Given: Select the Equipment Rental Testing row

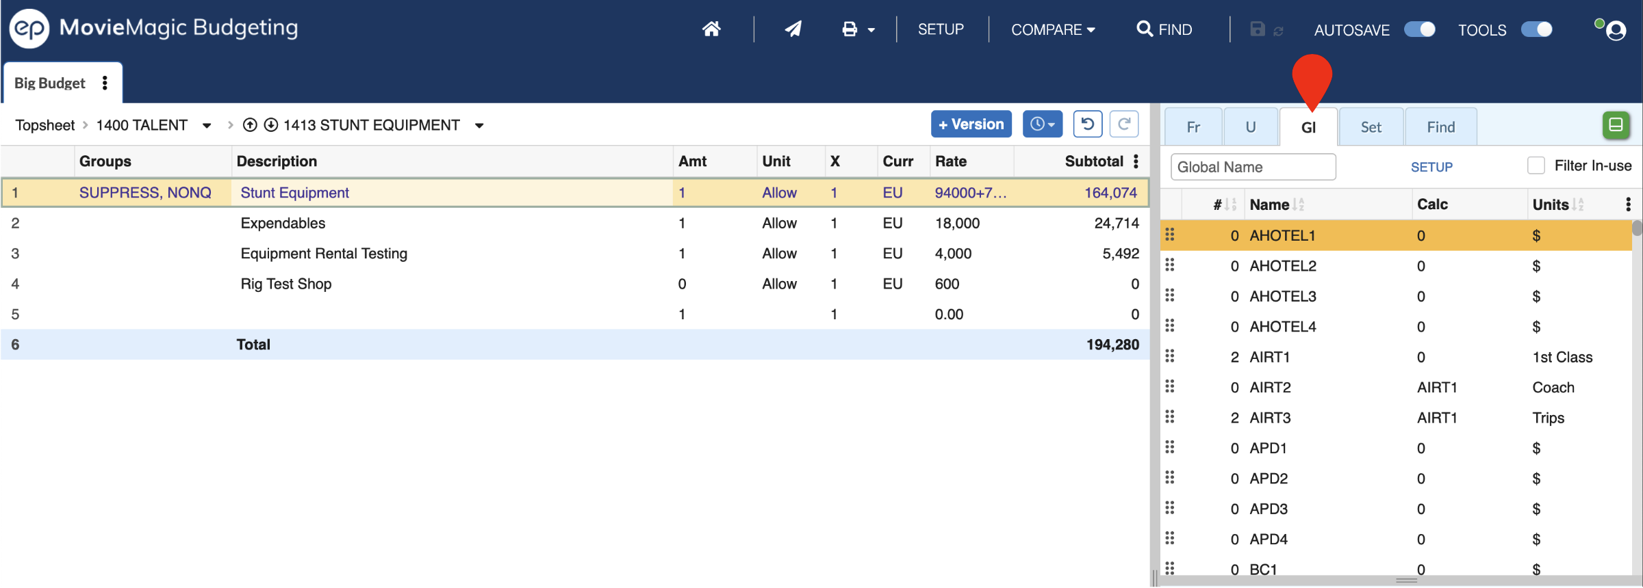Looking at the screenshot, I should tap(575, 254).
